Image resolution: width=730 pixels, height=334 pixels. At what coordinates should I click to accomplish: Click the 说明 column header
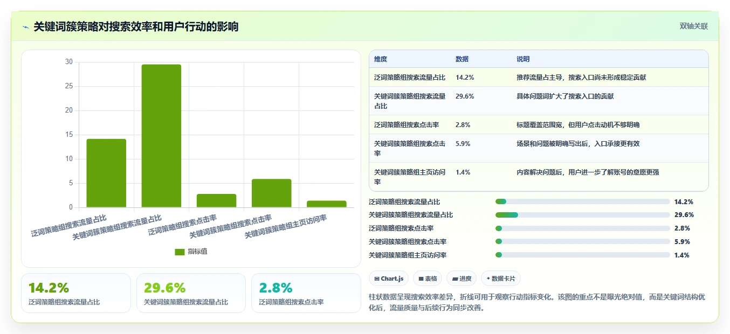(x=523, y=59)
